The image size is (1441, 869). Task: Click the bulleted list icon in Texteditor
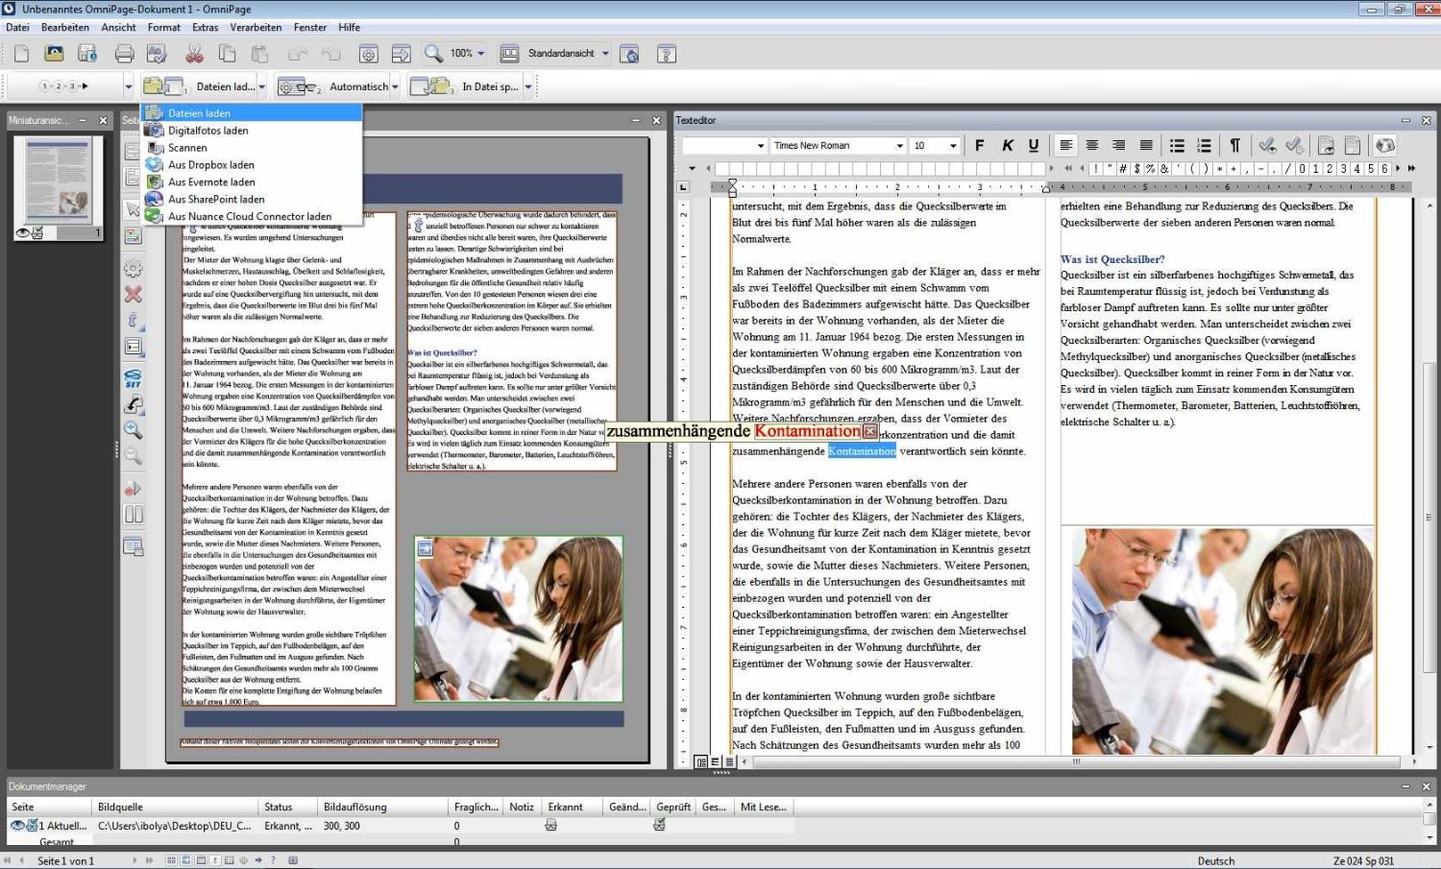1177,145
